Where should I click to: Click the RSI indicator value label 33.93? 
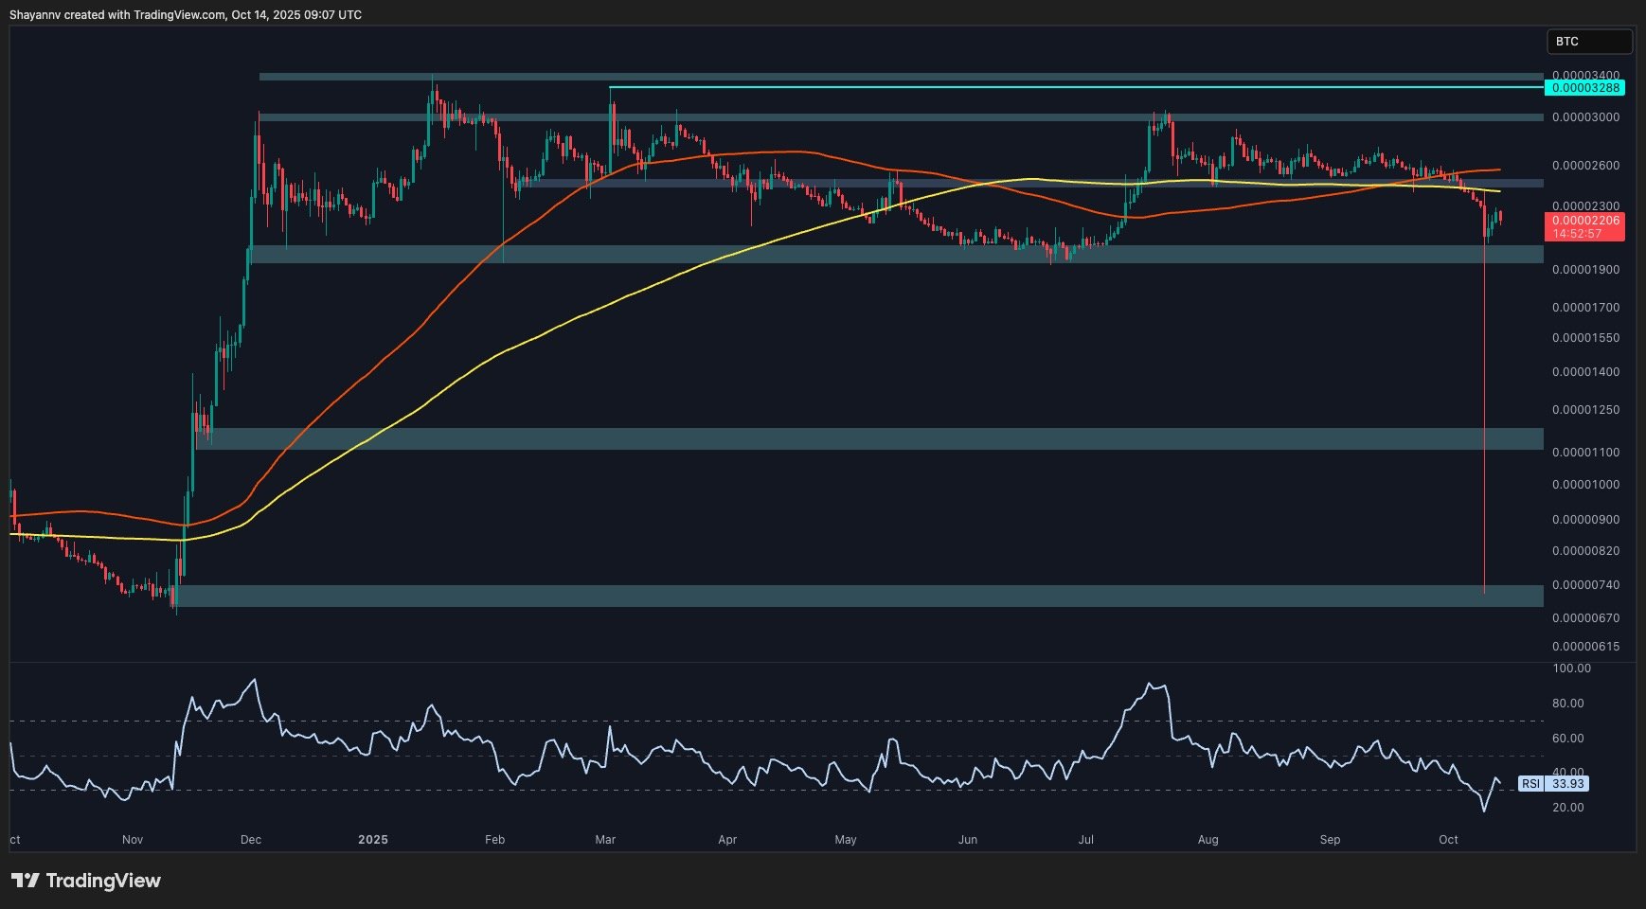pos(1567,784)
